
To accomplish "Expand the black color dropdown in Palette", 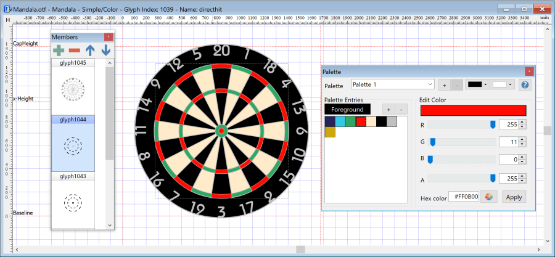I will click(477, 84).
